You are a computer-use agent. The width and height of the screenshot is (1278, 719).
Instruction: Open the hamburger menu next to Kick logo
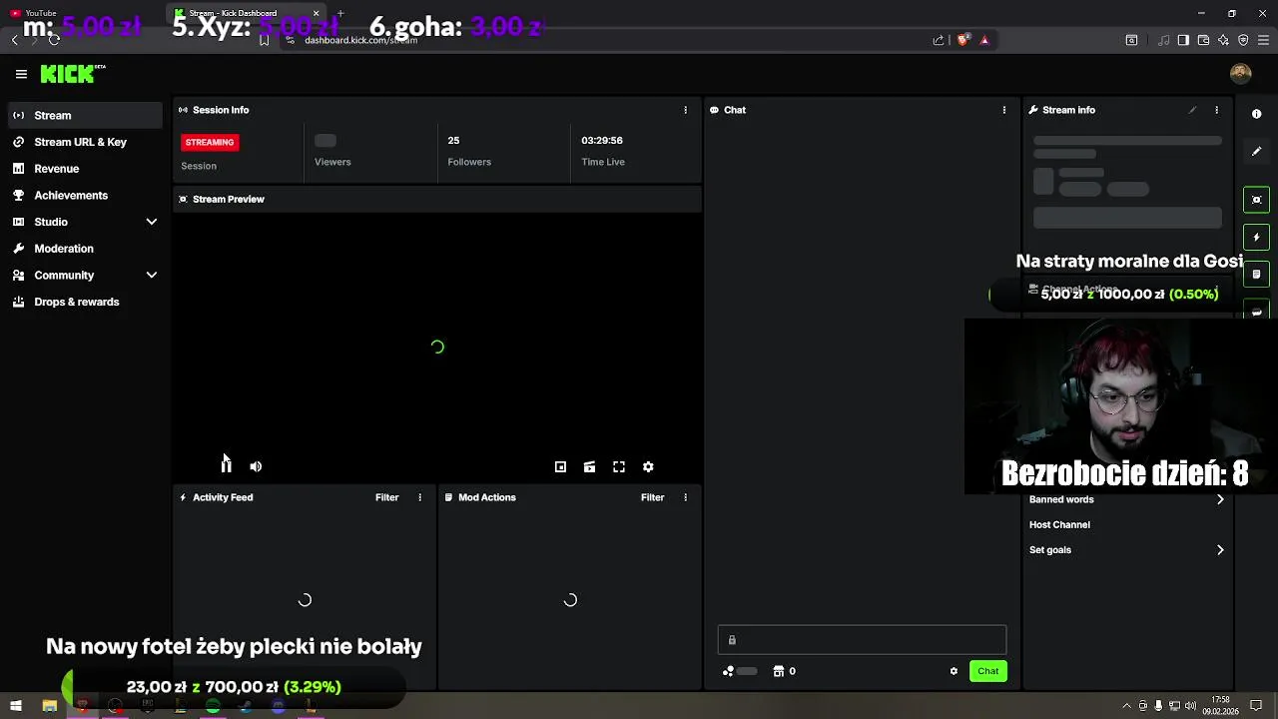21,74
